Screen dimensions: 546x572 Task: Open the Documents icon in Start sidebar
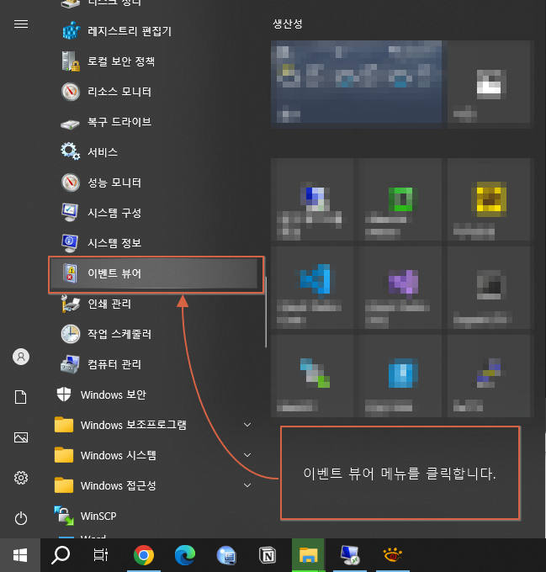coord(21,397)
